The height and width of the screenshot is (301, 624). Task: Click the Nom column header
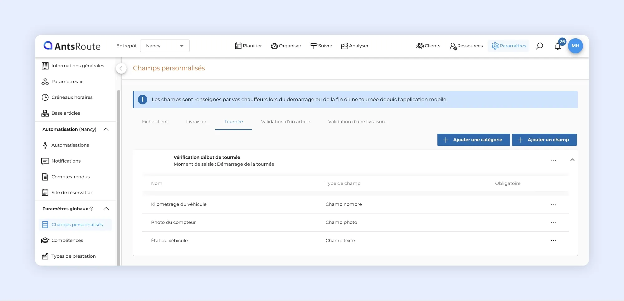pos(157,184)
